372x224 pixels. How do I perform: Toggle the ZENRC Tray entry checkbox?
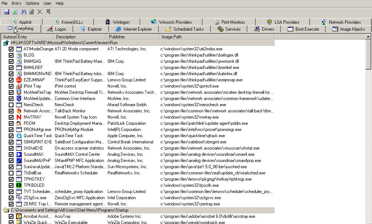pos(11,204)
